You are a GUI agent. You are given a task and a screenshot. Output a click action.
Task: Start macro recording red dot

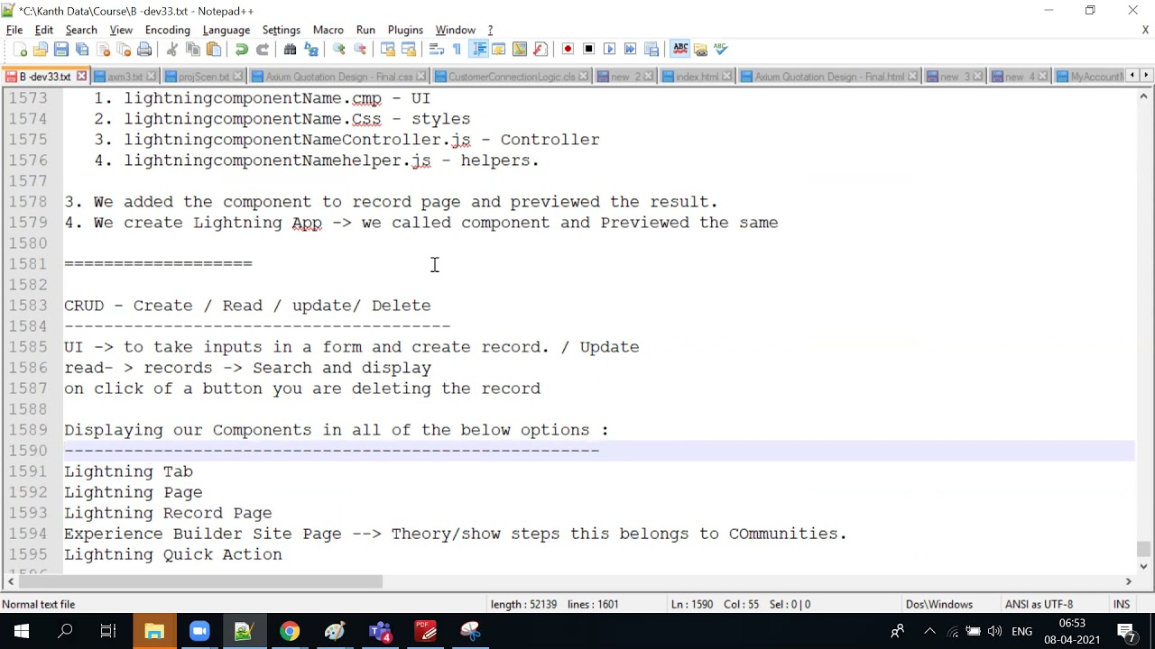(568, 49)
